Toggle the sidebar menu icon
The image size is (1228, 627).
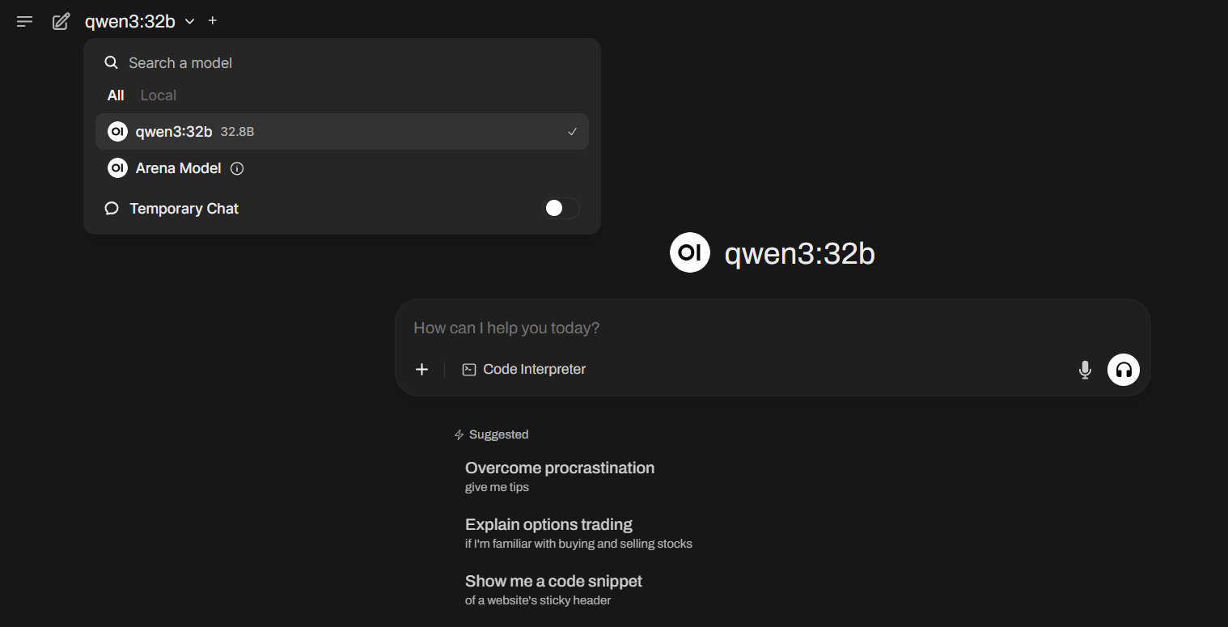[x=25, y=22]
